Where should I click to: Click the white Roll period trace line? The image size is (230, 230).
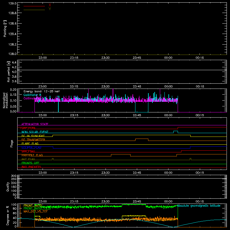122,70
